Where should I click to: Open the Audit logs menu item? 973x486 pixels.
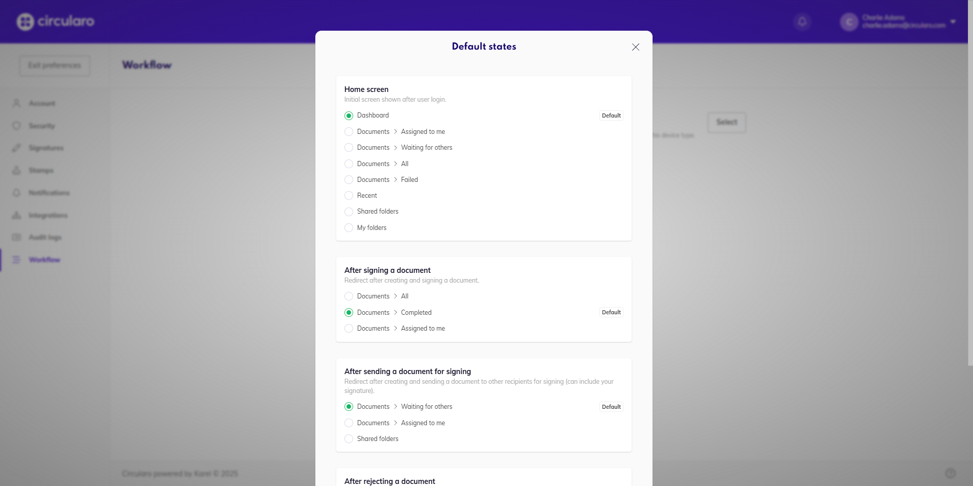[45, 237]
